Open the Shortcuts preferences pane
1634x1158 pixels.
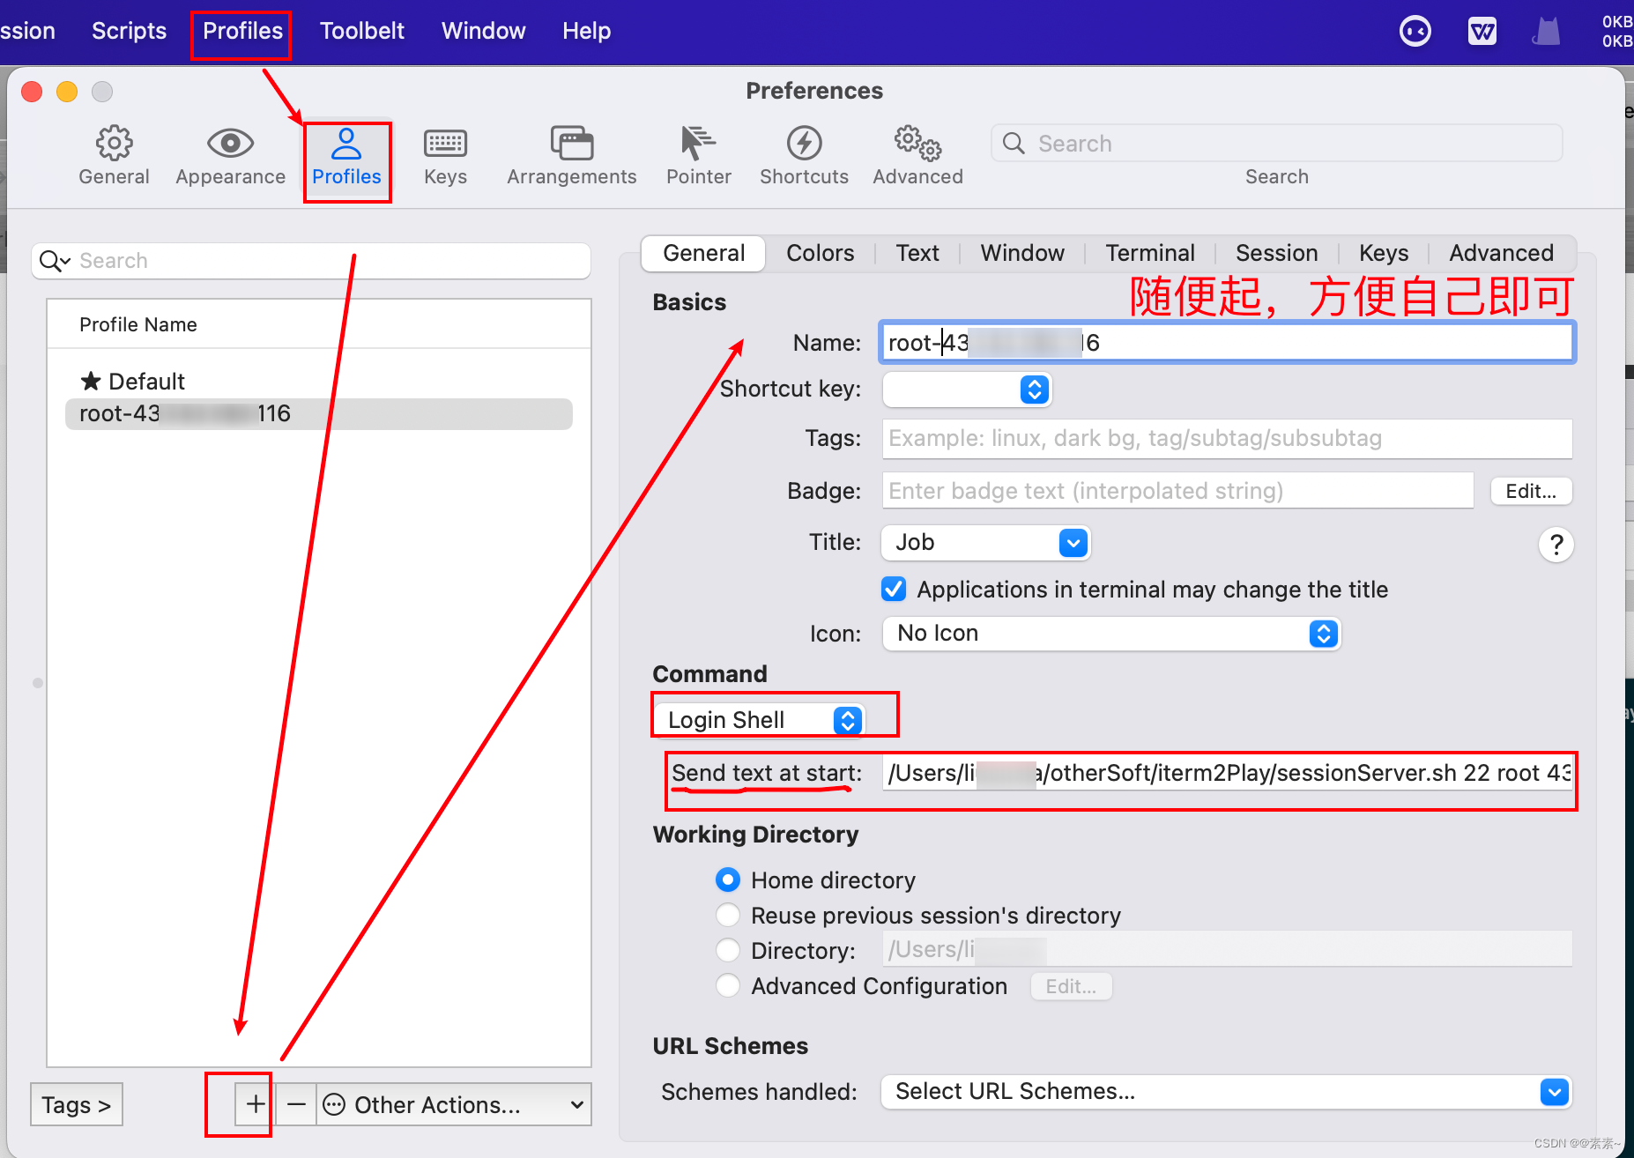(804, 156)
